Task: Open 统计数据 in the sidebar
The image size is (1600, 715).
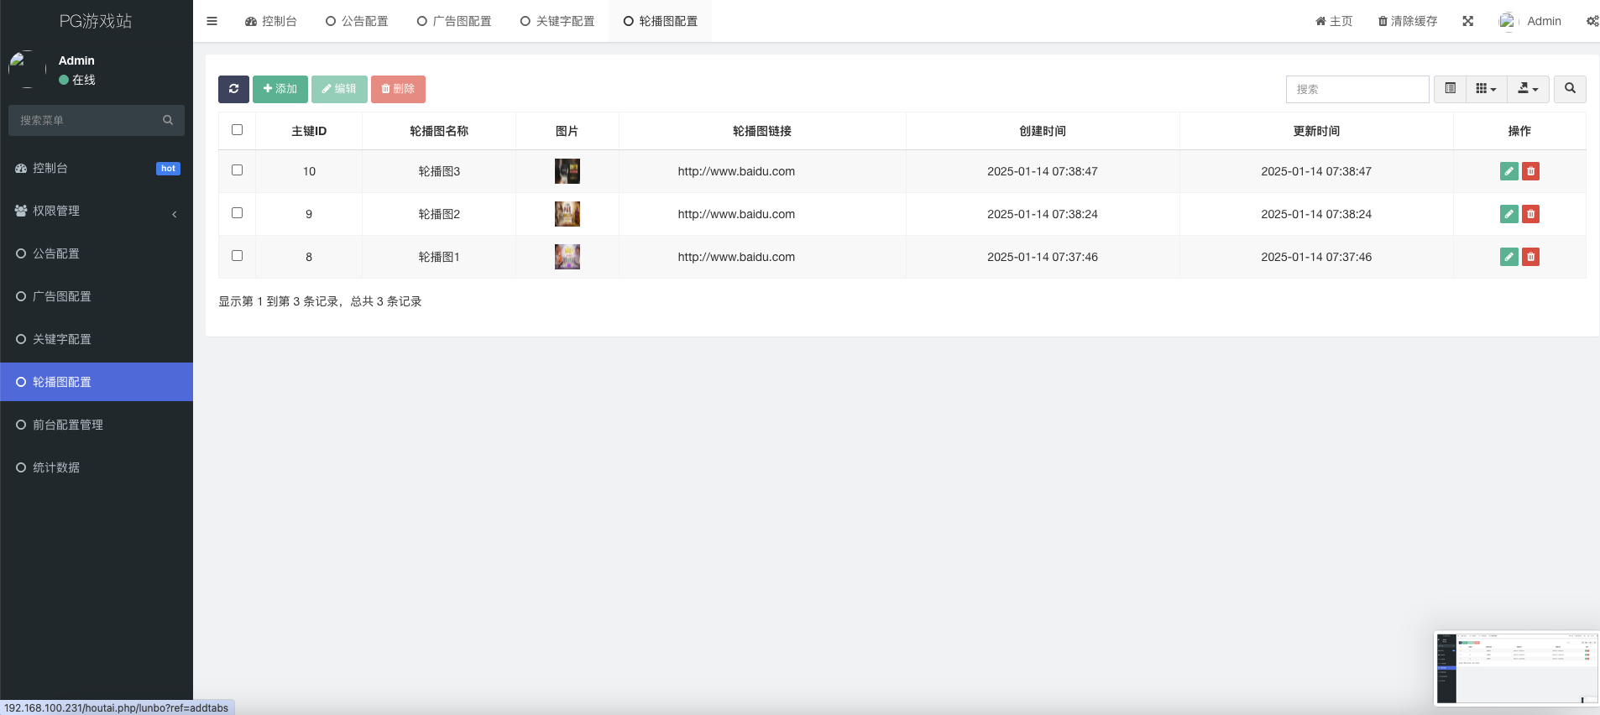Action: [x=56, y=467]
